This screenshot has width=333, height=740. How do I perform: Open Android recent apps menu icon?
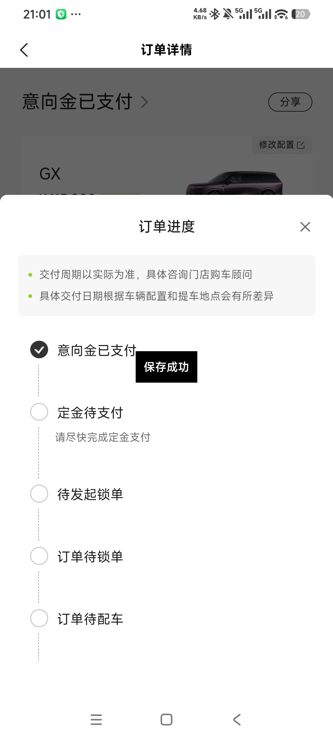pyautogui.click(x=96, y=720)
